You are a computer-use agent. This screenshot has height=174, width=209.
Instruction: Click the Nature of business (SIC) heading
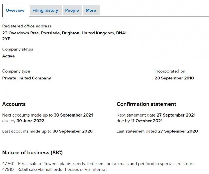pyautogui.click(x=32, y=153)
